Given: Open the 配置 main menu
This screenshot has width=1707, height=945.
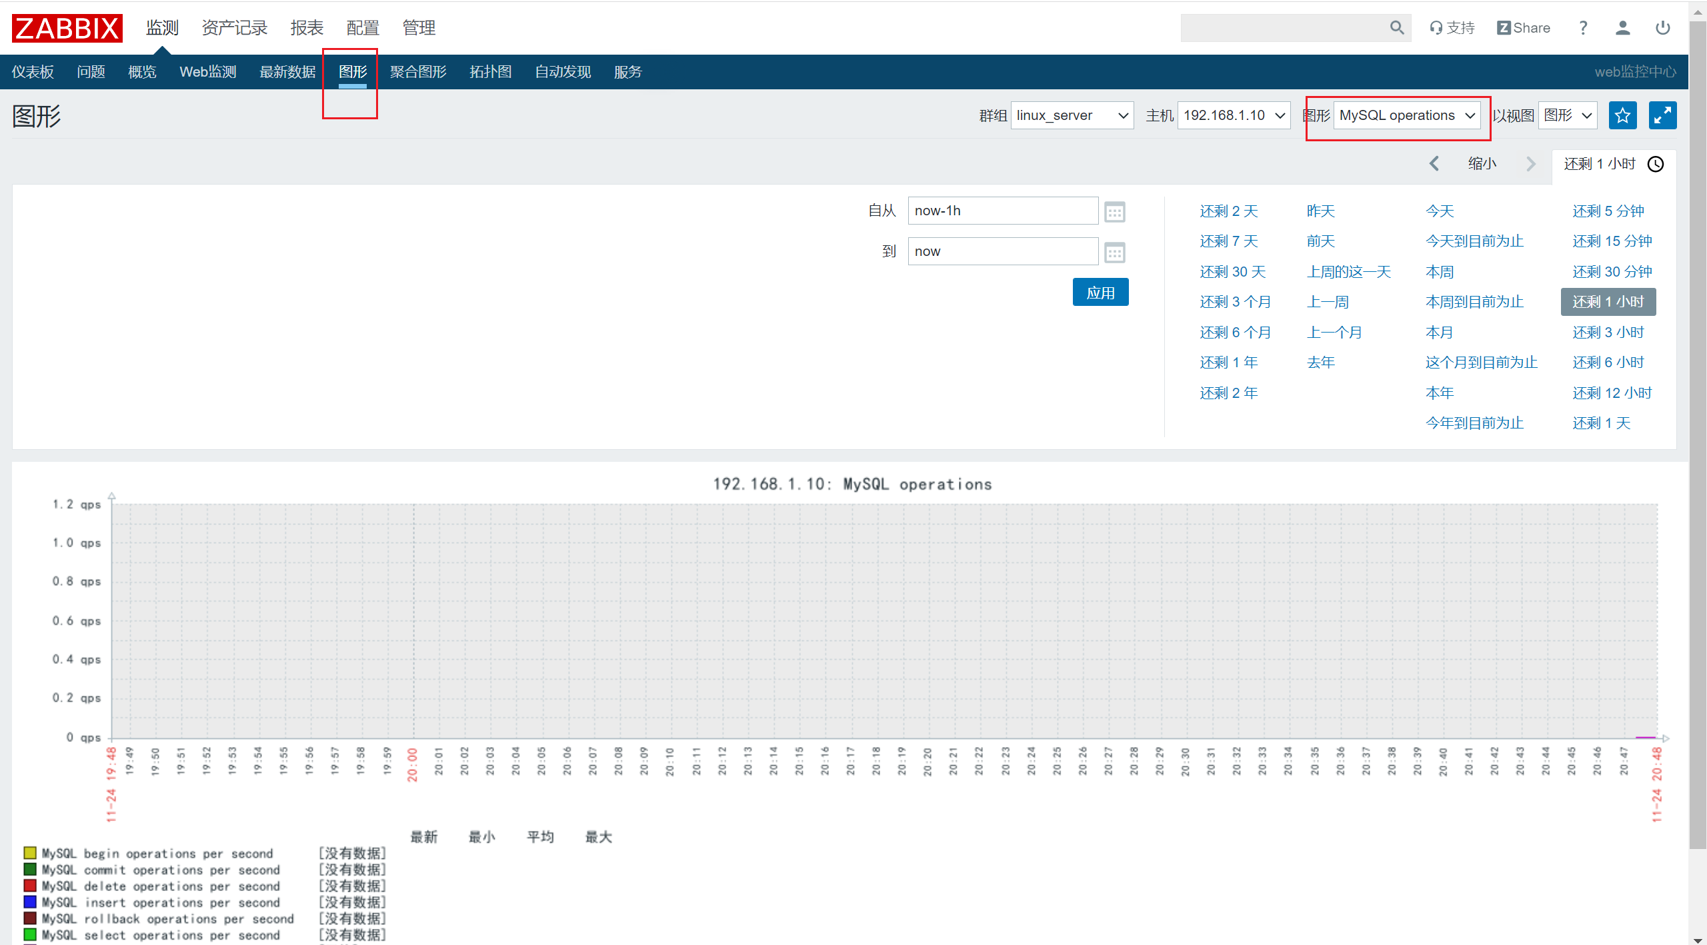Looking at the screenshot, I should pos(363,28).
